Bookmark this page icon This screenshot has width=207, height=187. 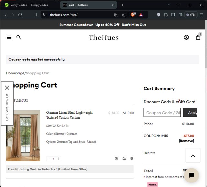click(35, 15)
